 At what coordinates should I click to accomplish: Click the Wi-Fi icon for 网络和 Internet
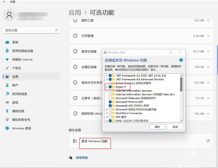7,59
